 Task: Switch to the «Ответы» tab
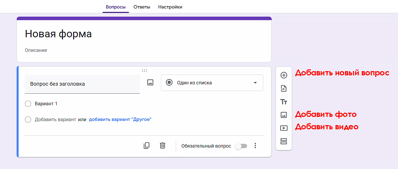click(x=142, y=7)
